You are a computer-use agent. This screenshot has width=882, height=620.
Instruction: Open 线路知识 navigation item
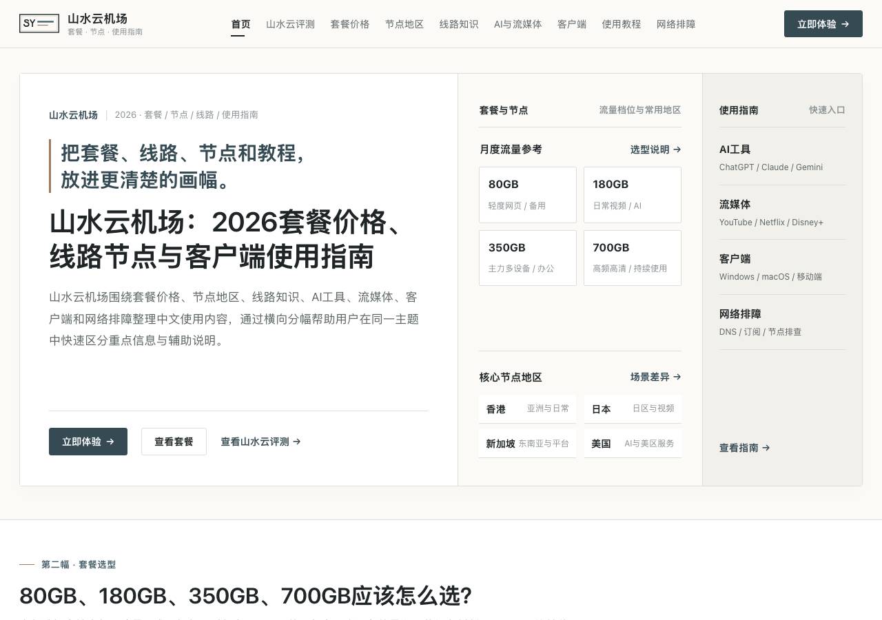(x=459, y=24)
